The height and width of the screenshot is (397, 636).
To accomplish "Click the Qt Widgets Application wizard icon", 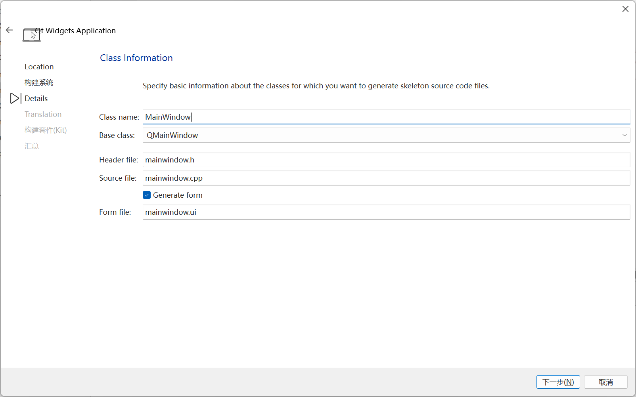I will 32,35.
